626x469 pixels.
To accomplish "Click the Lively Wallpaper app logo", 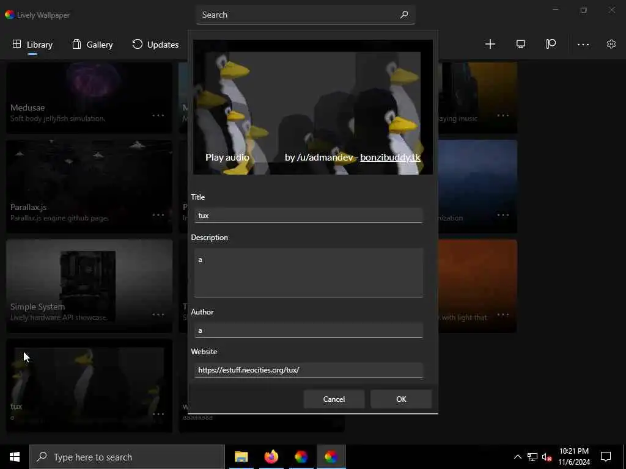I will click(x=10, y=15).
